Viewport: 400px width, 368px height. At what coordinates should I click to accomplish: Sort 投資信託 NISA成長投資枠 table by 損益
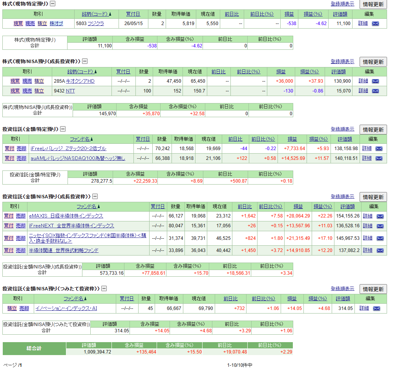298,207
